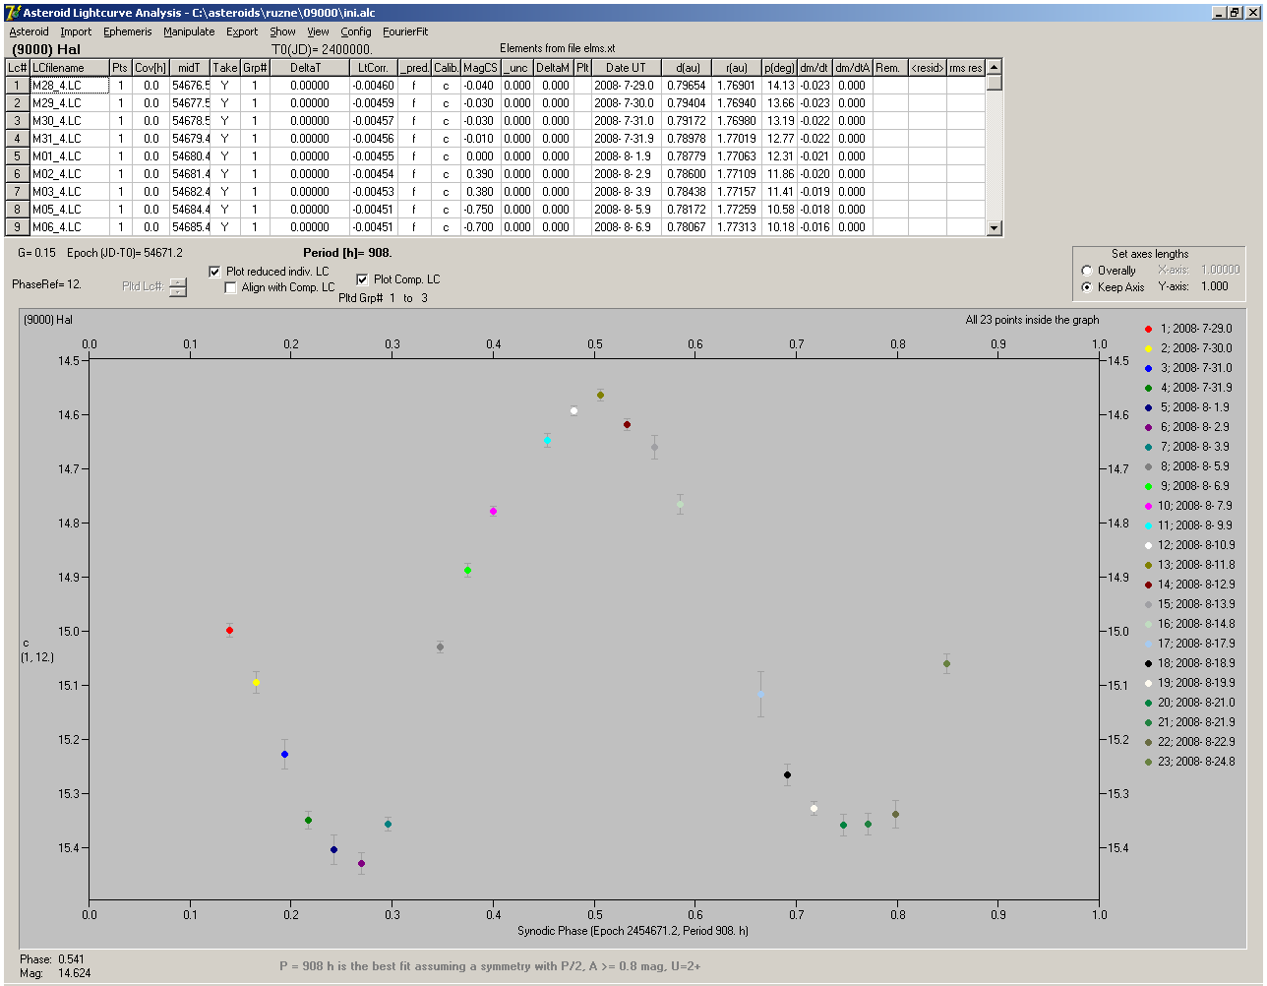Click filename cell M02_4.LC
Image resolution: width=1267 pixels, height=986 pixels.
(x=69, y=174)
